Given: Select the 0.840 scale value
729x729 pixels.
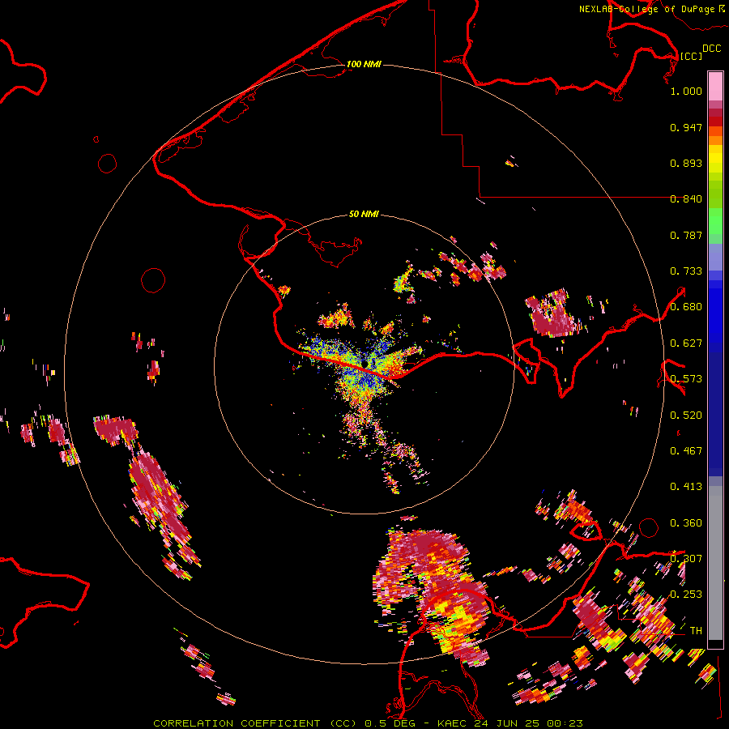Looking at the screenshot, I should click(686, 199).
